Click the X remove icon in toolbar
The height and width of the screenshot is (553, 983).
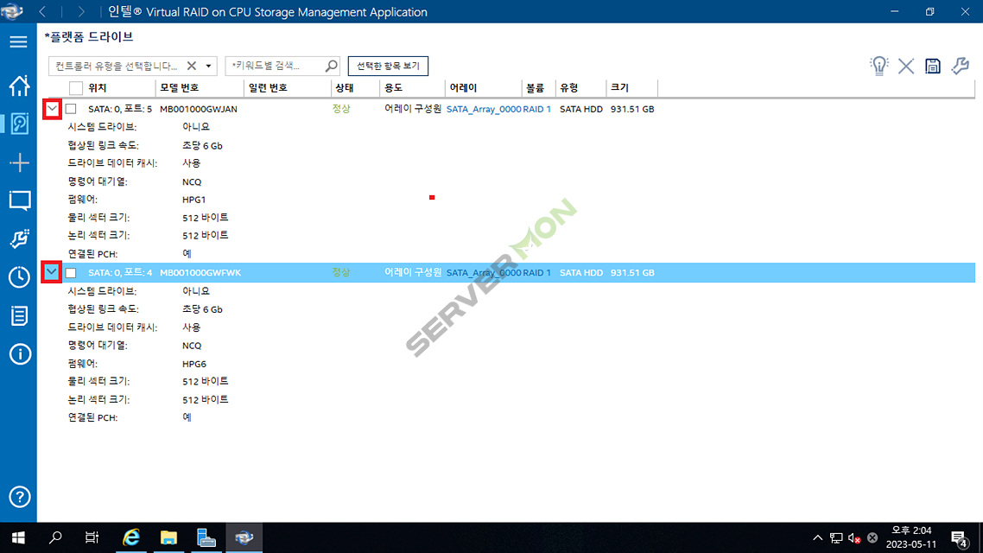(x=905, y=66)
